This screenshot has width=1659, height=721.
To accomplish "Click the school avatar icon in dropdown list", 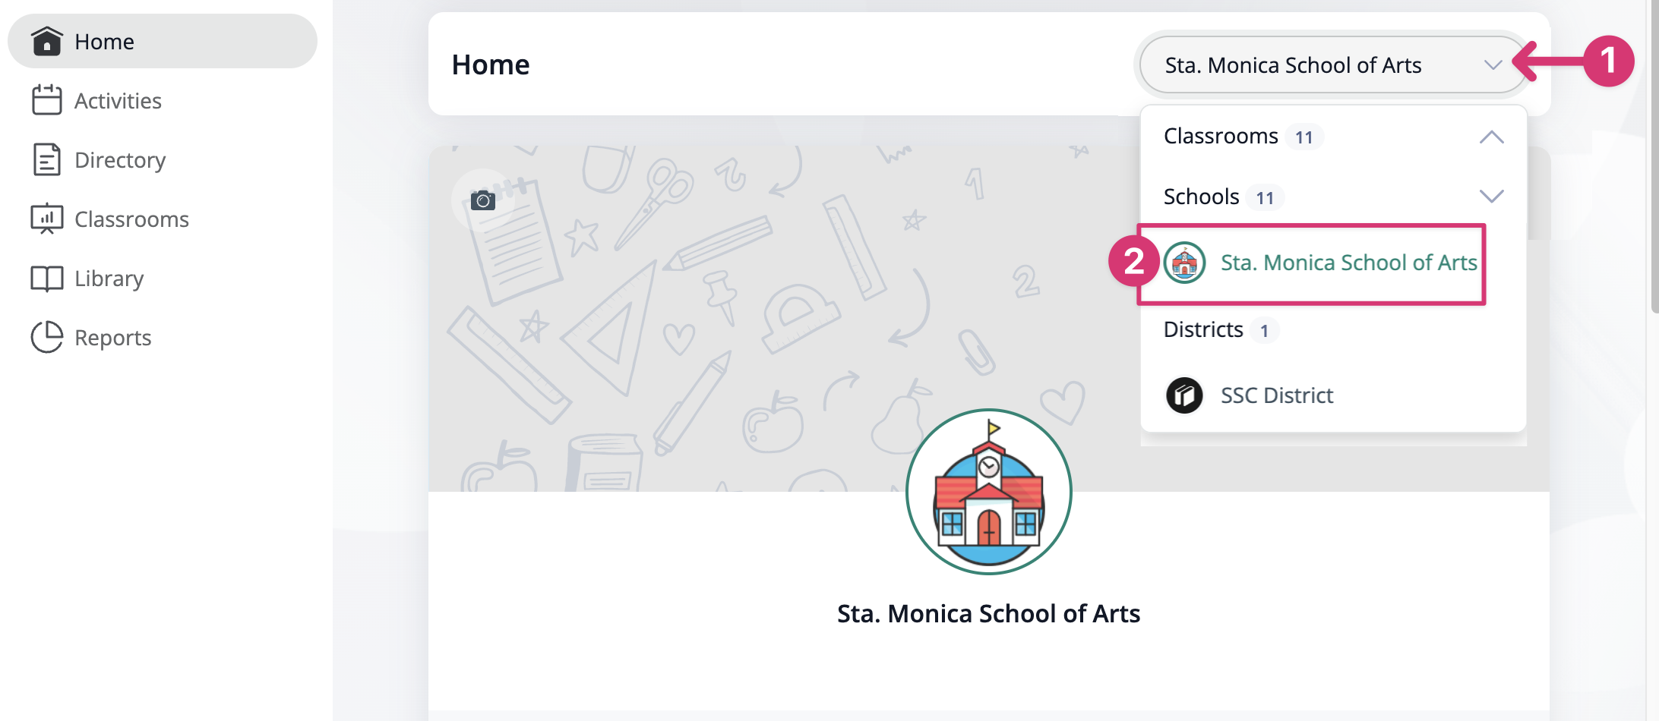I will (x=1184, y=263).
